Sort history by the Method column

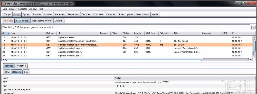point(51,33)
